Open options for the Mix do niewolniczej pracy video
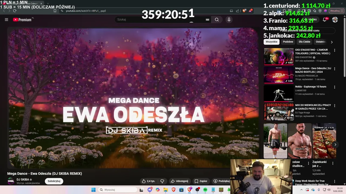 pos(335,105)
